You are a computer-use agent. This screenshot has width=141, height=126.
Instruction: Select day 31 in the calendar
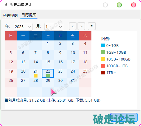[x=73, y=83]
